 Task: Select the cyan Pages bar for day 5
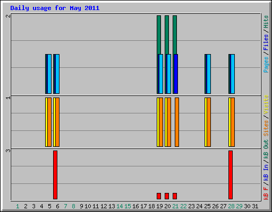[49, 74]
